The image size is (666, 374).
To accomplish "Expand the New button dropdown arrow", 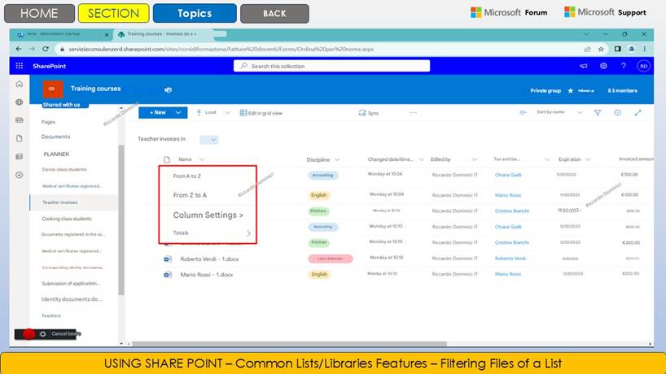I will click(x=179, y=113).
